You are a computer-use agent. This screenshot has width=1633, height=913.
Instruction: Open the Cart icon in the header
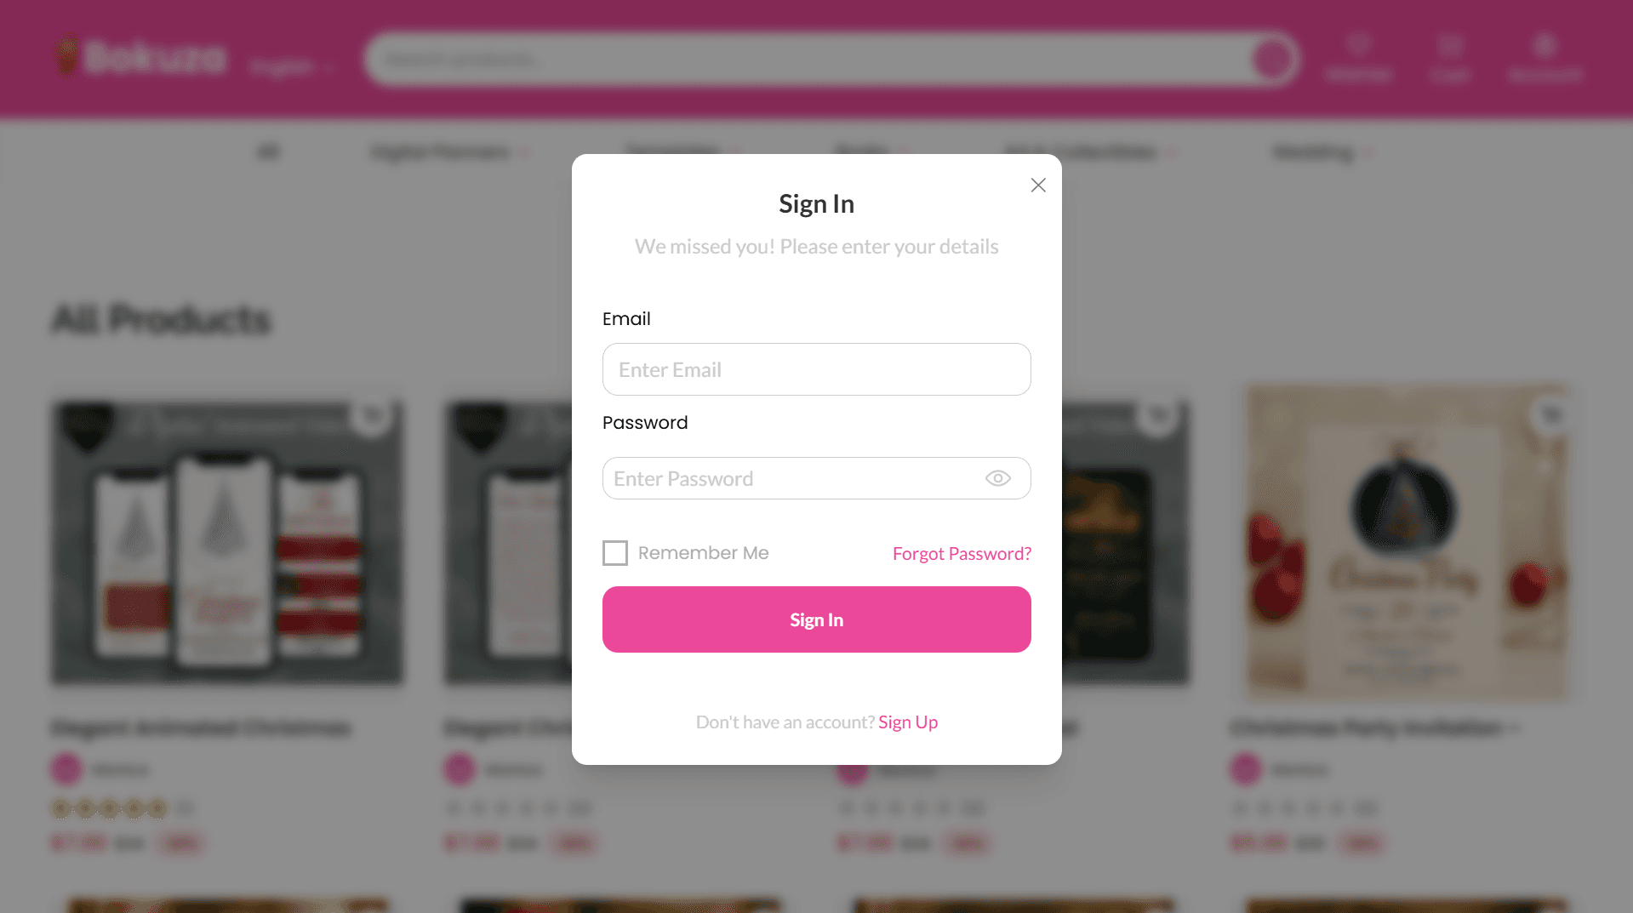1449,57
